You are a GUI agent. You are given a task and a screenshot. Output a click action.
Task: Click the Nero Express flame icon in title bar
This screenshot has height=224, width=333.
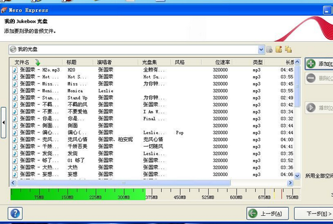[x=4, y=10]
